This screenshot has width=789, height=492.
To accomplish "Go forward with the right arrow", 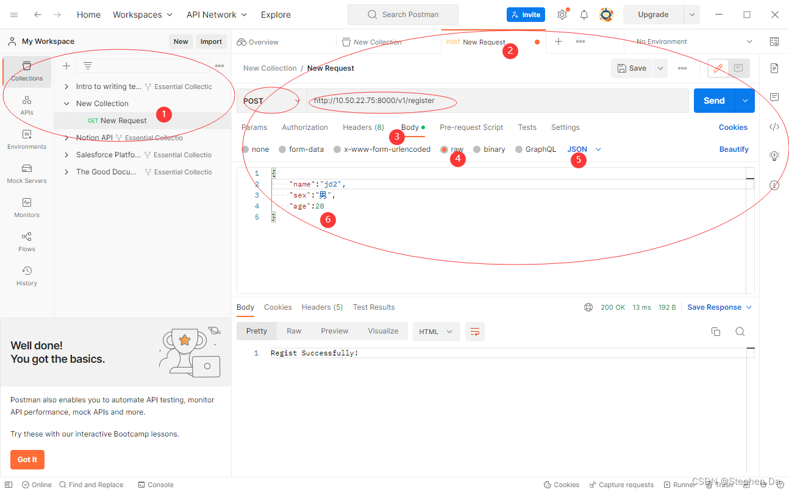I will pyautogui.click(x=57, y=15).
